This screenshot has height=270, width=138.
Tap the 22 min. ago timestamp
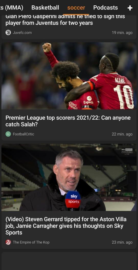(122, 134)
